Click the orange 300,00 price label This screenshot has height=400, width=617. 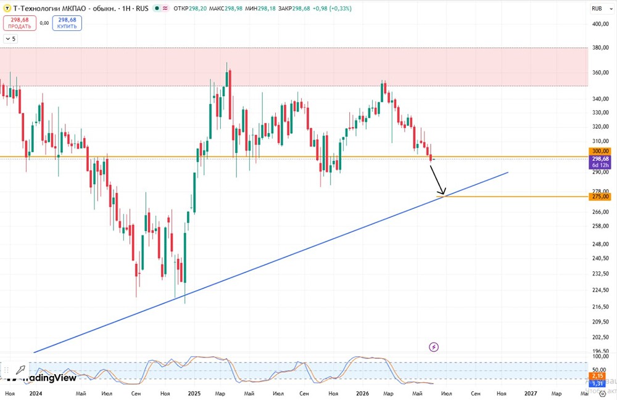(600, 151)
